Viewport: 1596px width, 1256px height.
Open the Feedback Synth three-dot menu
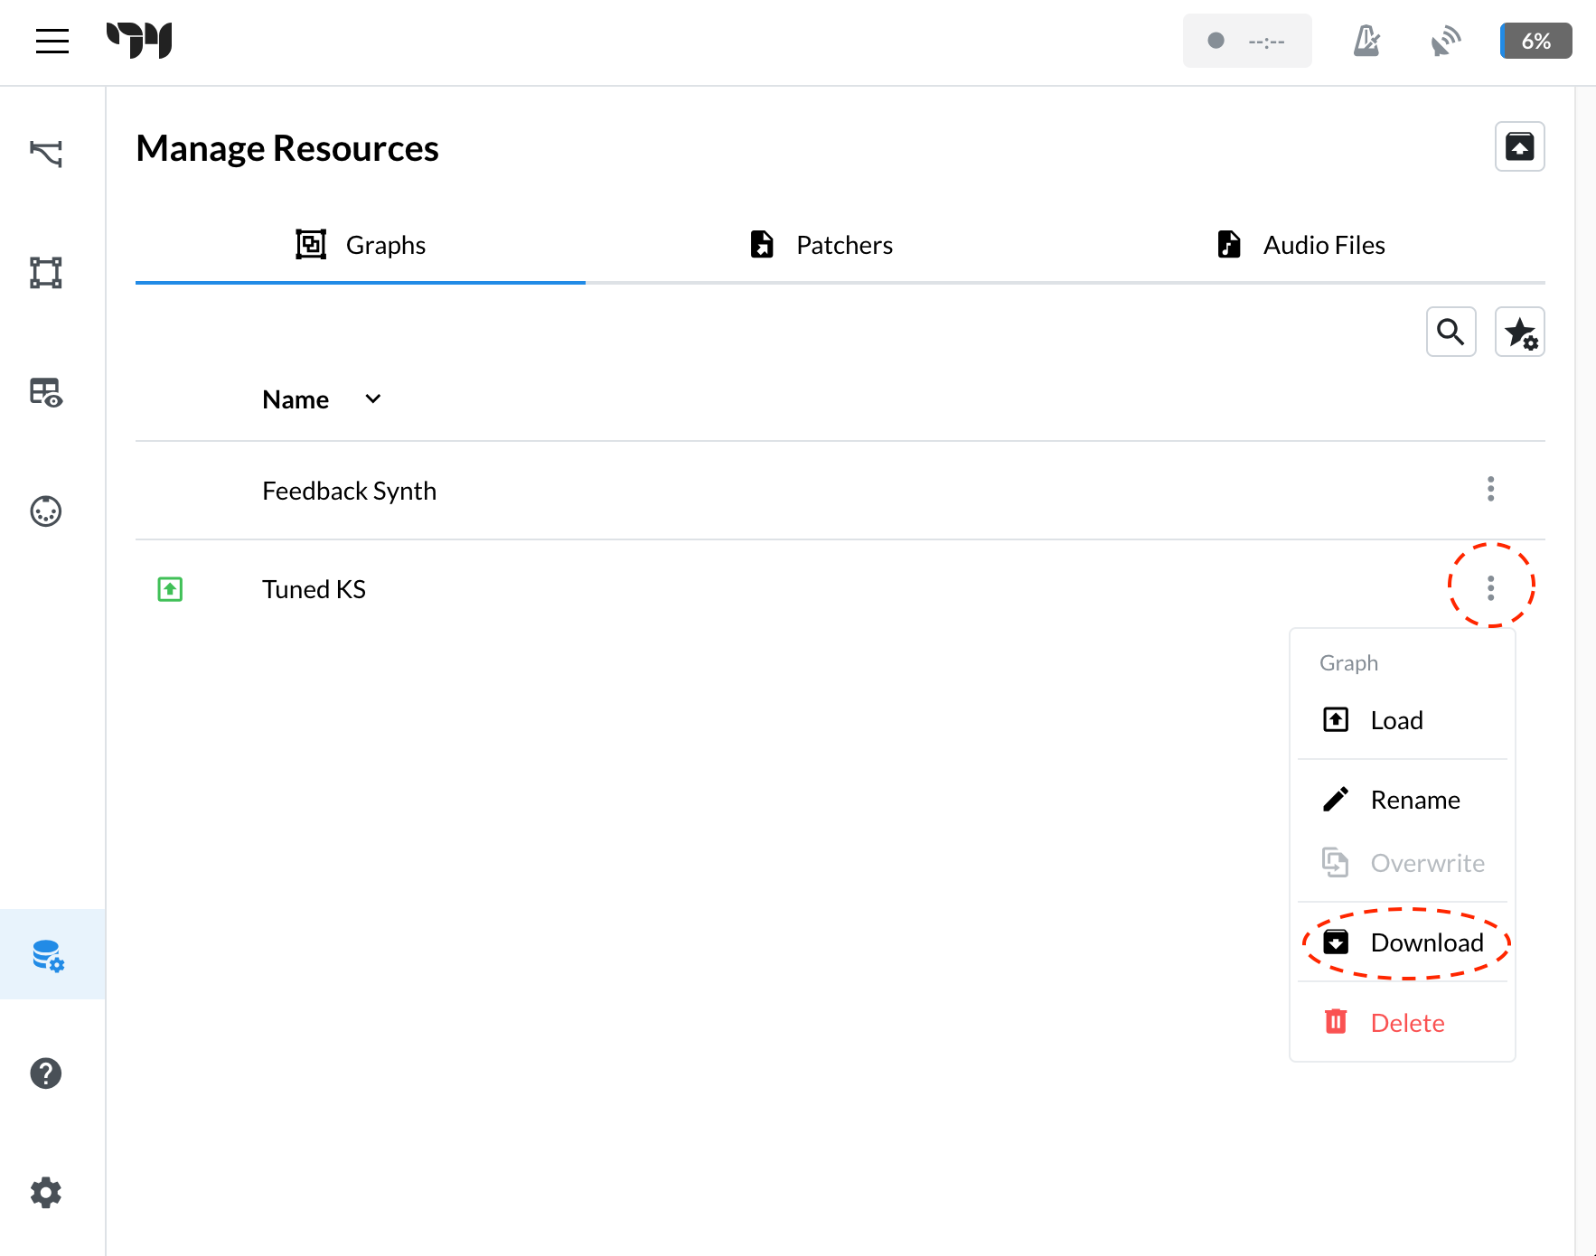[1491, 489]
